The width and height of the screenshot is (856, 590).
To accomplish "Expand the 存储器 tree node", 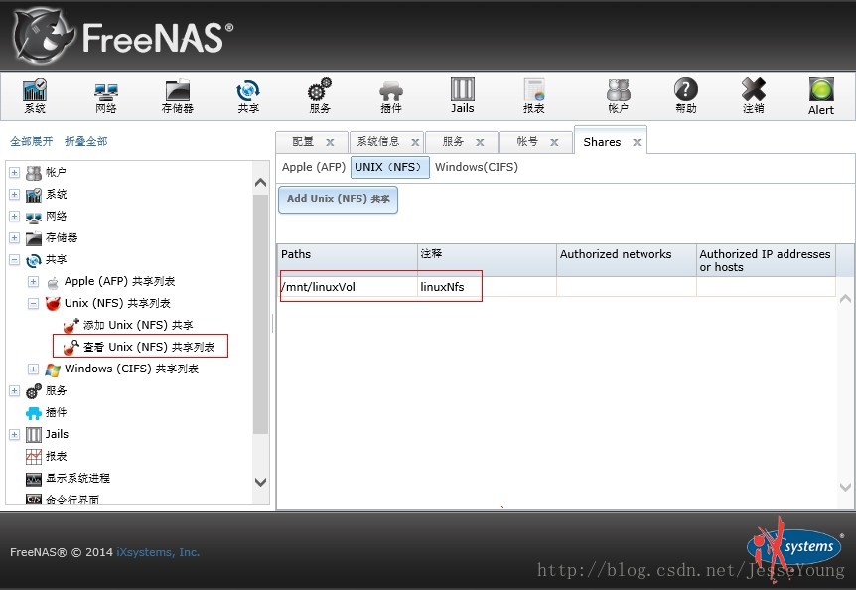I will [14, 238].
